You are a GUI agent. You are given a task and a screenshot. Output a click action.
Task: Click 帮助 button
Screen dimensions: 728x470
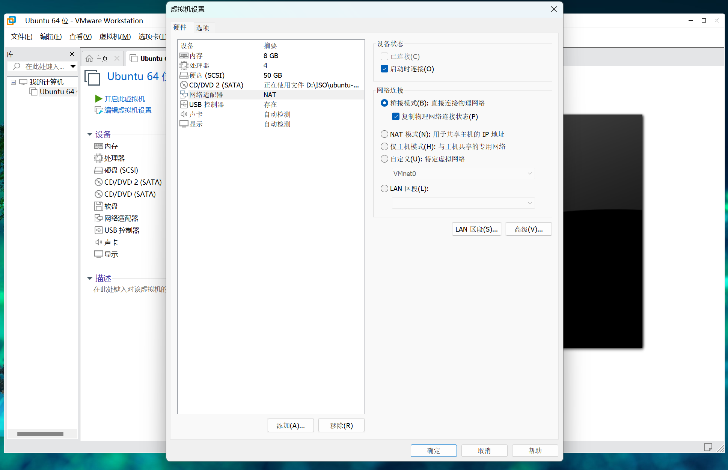(x=535, y=450)
